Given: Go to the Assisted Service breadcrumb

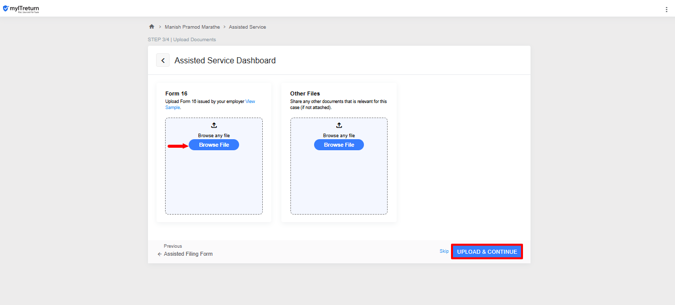Looking at the screenshot, I should click(x=247, y=27).
